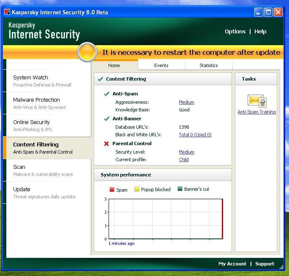Screen dimensions: 289x276
Task: Open My Account in the footer
Action: coord(232,264)
